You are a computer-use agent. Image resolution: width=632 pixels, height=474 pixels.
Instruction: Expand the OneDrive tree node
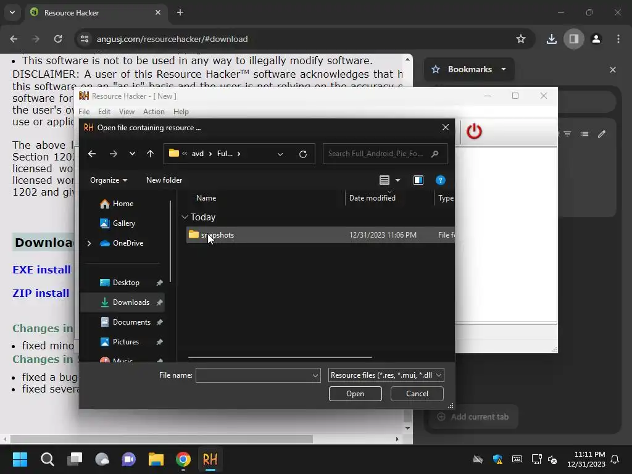coord(89,243)
